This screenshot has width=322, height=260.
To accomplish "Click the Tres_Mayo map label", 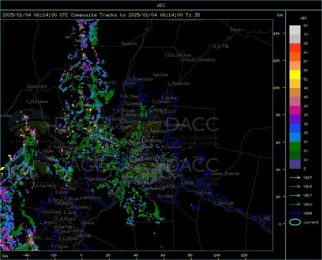I will click(x=130, y=96).
